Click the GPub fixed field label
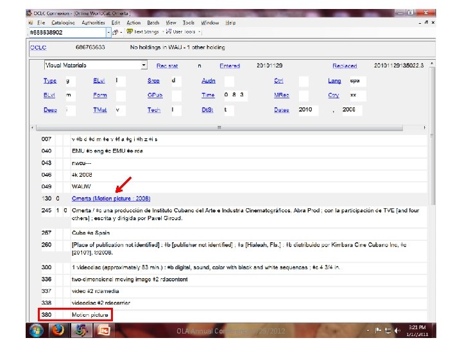Viewport: 462px width, 347px height. (155, 95)
